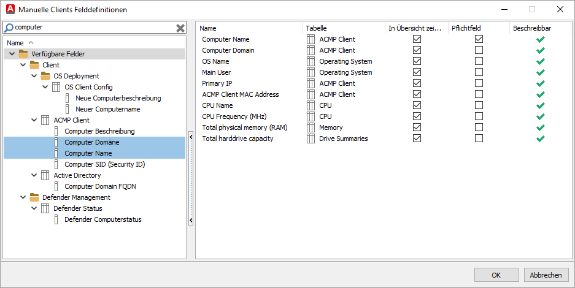Click the Defender Management folder icon
The width and height of the screenshot is (575, 288).
coord(34,197)
